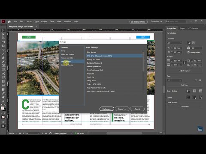The width and height of the screenshot is (206, 154).
Task: Select the Gap tool
Action: pos(3,42)
